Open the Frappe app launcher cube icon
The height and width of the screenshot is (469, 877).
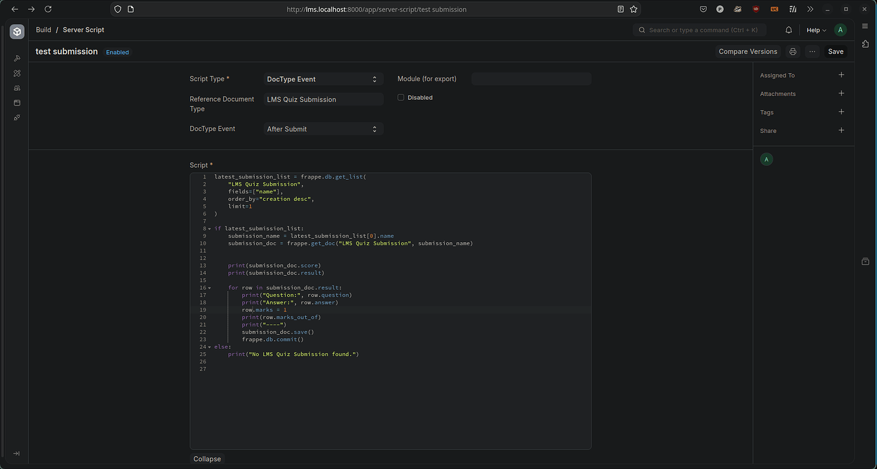pos(17,32)
